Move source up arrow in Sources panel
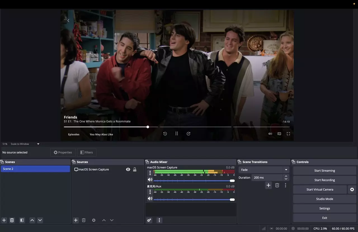Screen dimensions: 358x232 tap(104, 220)
